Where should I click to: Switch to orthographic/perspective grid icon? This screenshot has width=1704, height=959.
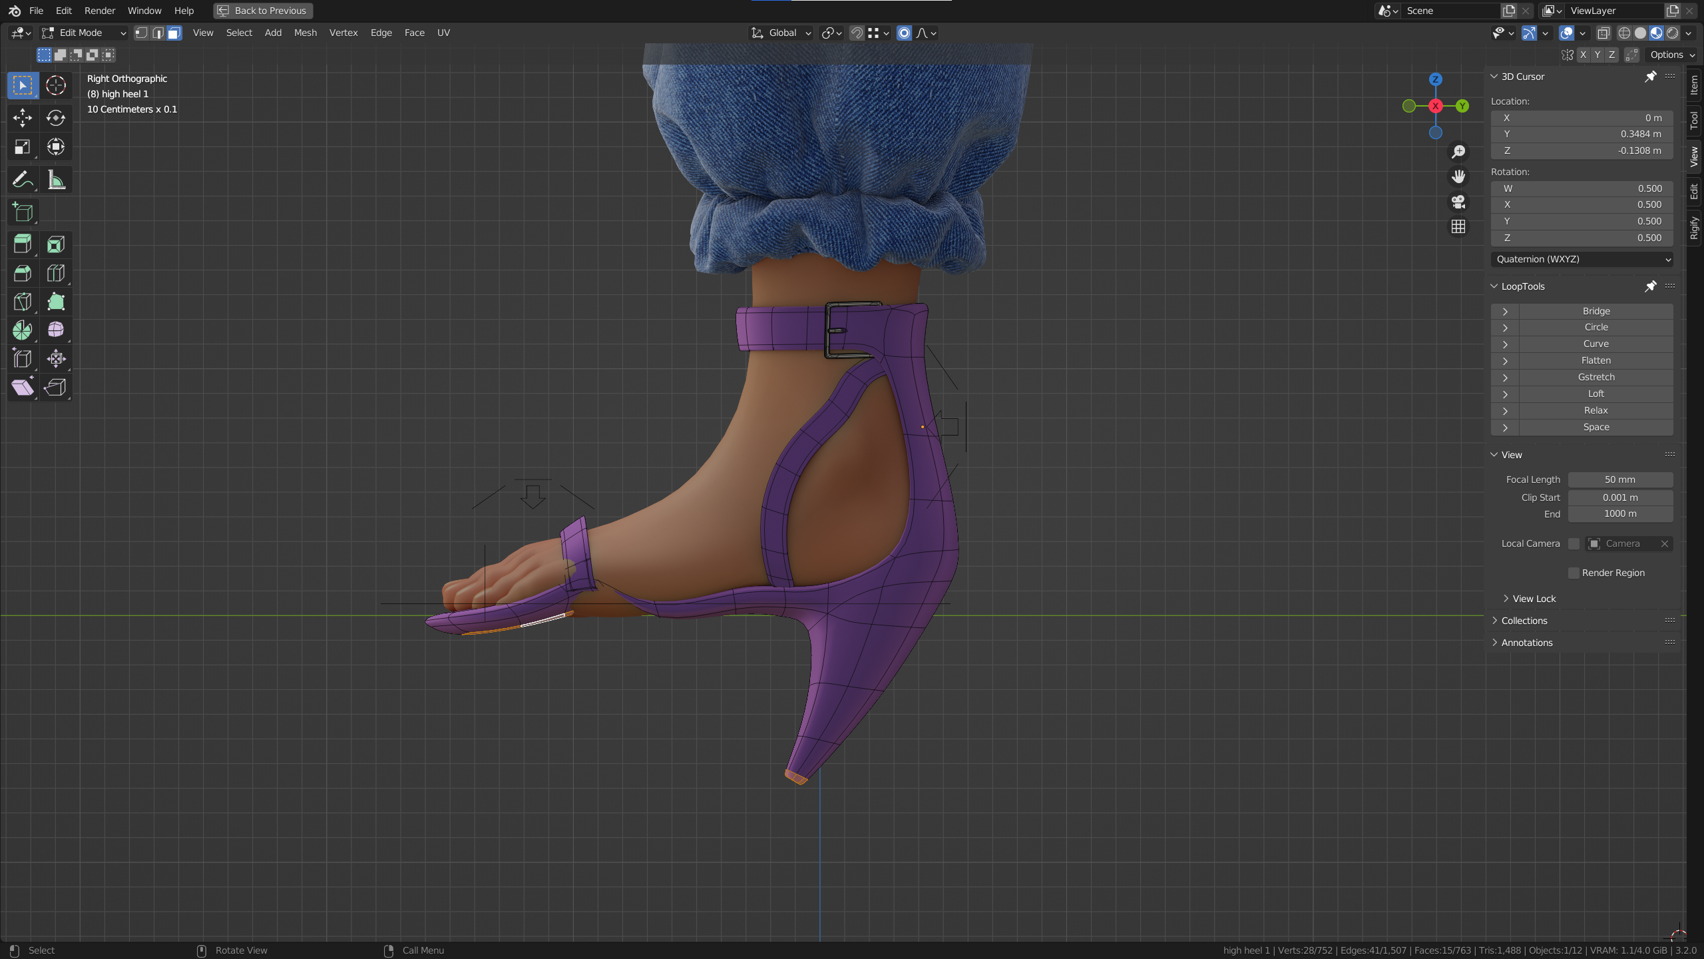pyautogui.click(x=1458, y=227)
